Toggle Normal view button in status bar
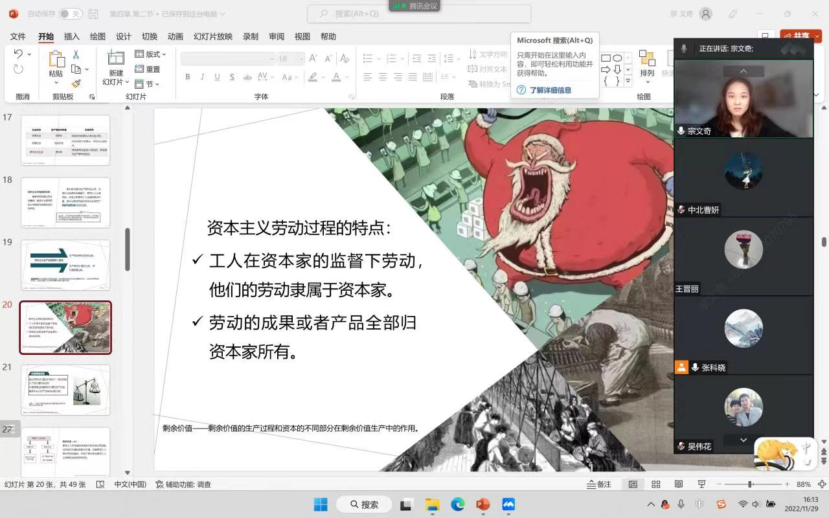The image size is (829, 518). coord(633,484)
